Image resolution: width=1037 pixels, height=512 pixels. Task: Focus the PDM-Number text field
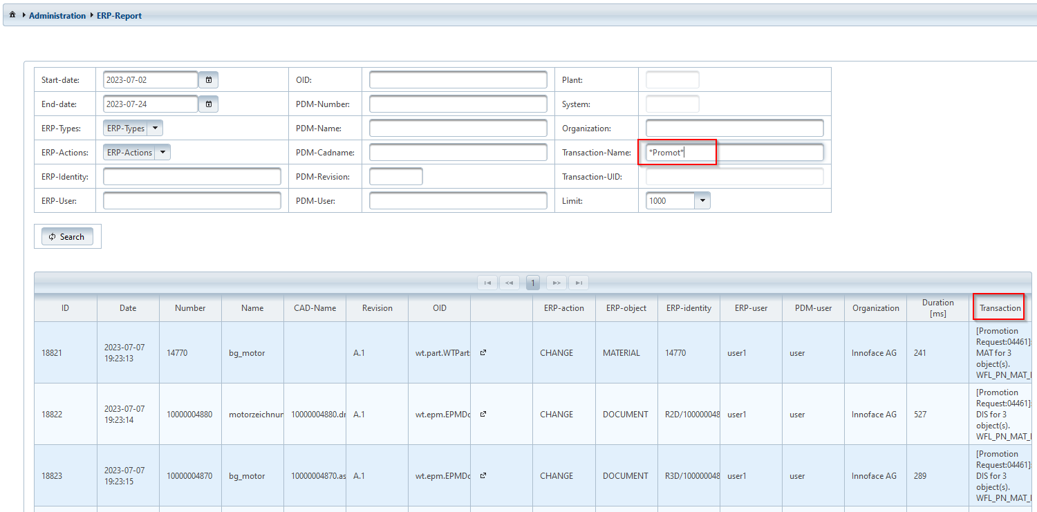458,104
